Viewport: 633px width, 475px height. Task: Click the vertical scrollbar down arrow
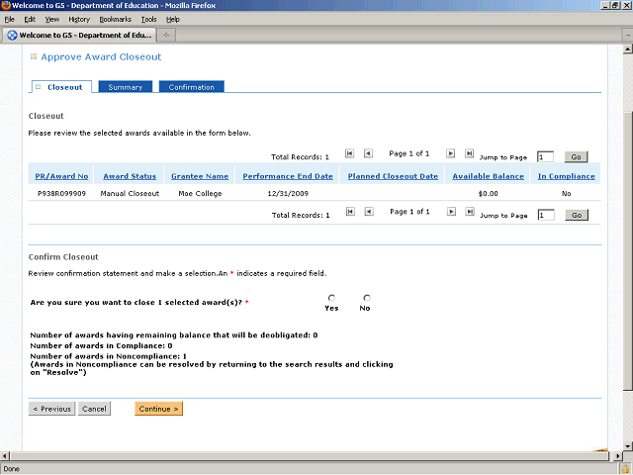click(x=627, y=446)
